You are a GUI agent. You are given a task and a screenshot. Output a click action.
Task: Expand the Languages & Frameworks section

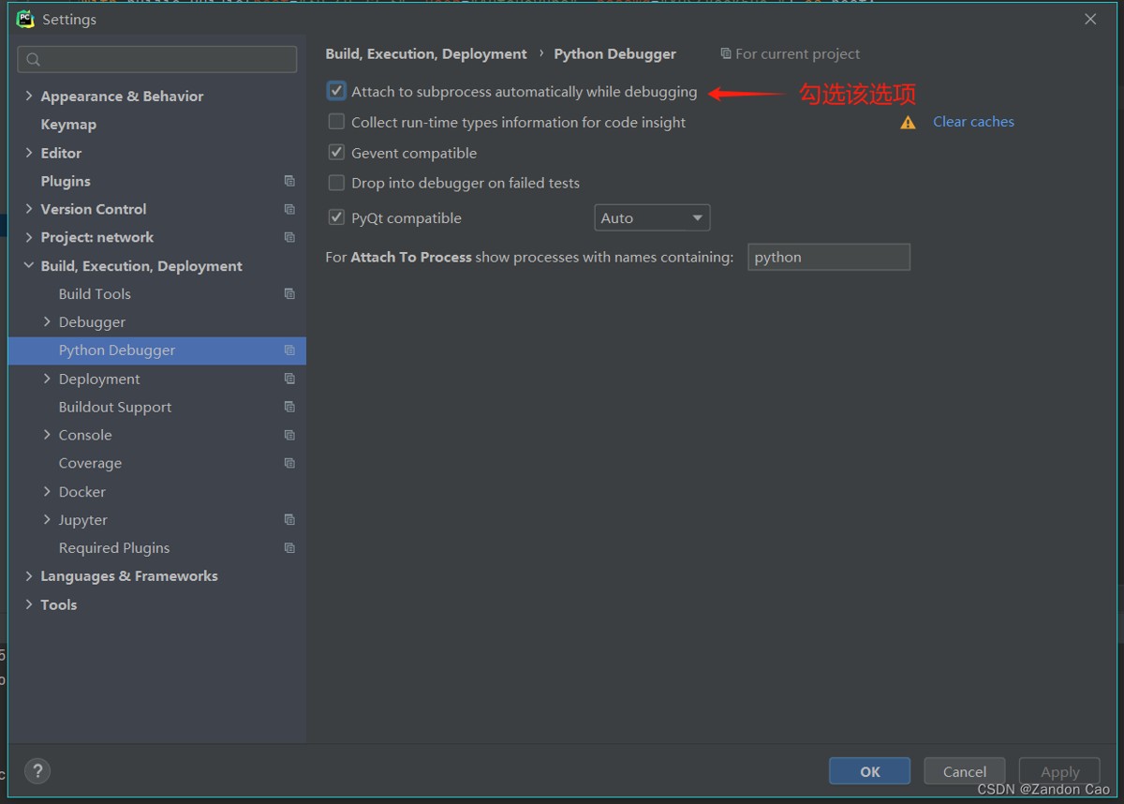29,576
